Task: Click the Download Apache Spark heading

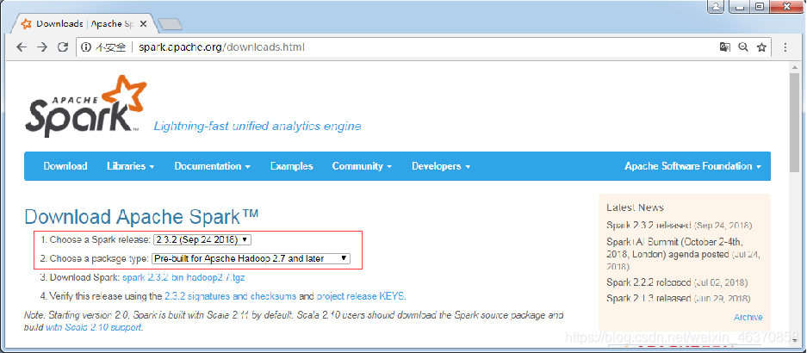Action: 141,217
